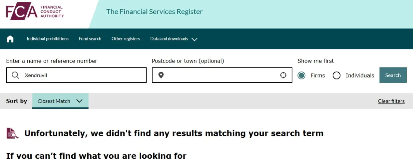This screenshot has width=413, height=159.
Task: Open Individual prohibitions in the nav bar
Action: coord(48,39)
